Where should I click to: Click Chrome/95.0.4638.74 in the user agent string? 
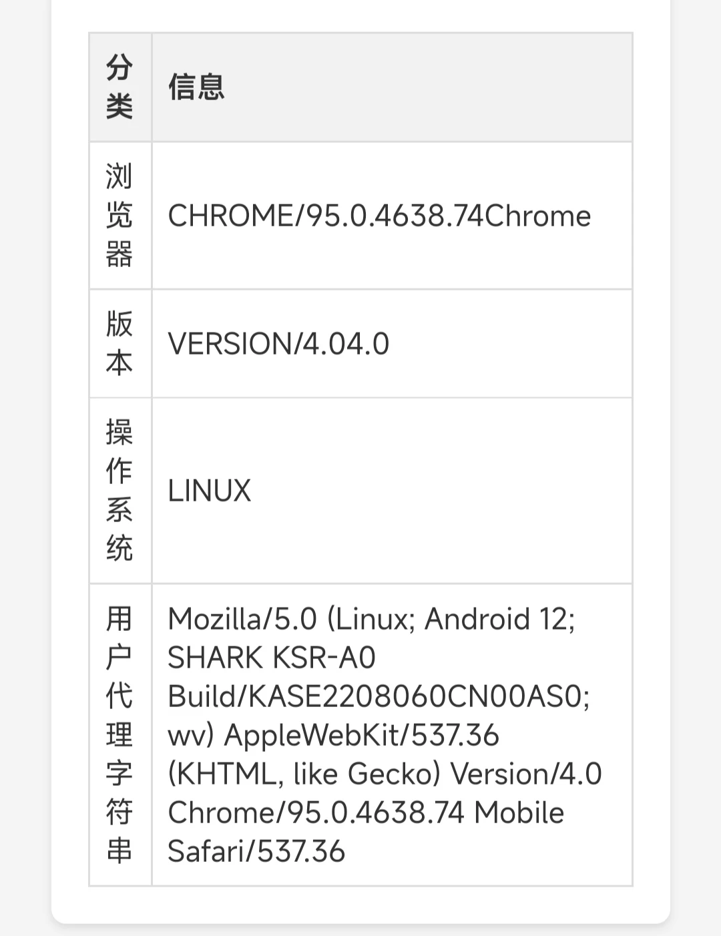pyautogui.click(x=316, y=812)
